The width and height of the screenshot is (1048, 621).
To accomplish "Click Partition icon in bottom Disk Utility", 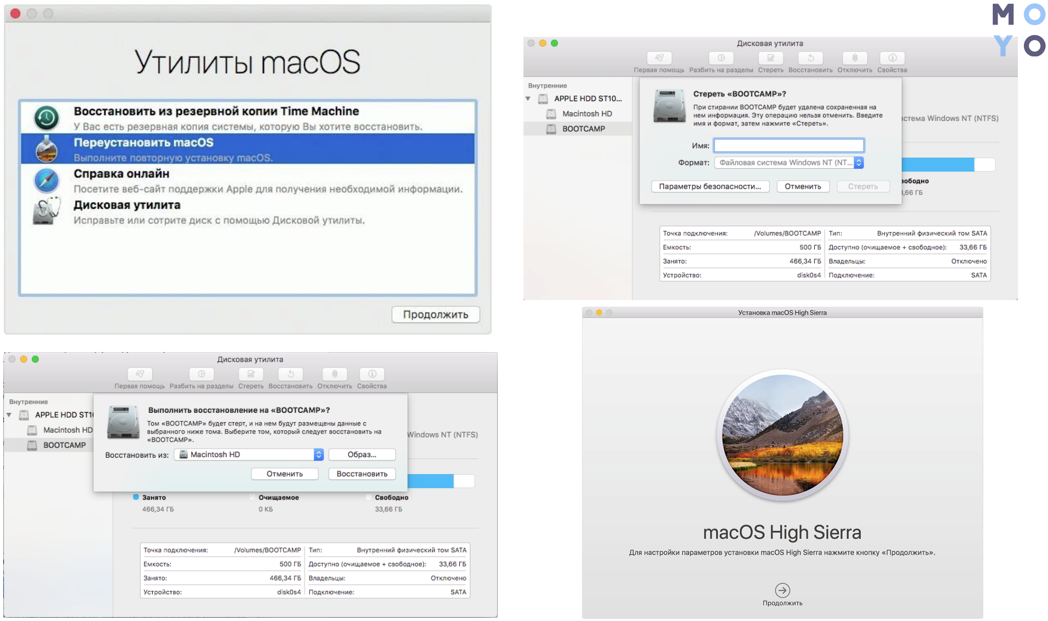I will (x=201, y=374).
